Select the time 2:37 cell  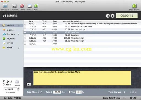click(44, 38)
